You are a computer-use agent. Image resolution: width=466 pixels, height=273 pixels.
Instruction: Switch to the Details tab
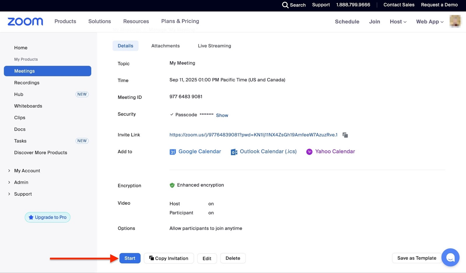click(x=126, y=46)
